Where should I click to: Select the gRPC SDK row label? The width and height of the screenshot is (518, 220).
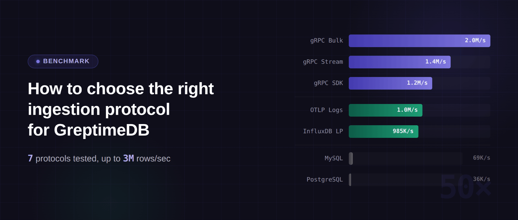coord(328,83)
